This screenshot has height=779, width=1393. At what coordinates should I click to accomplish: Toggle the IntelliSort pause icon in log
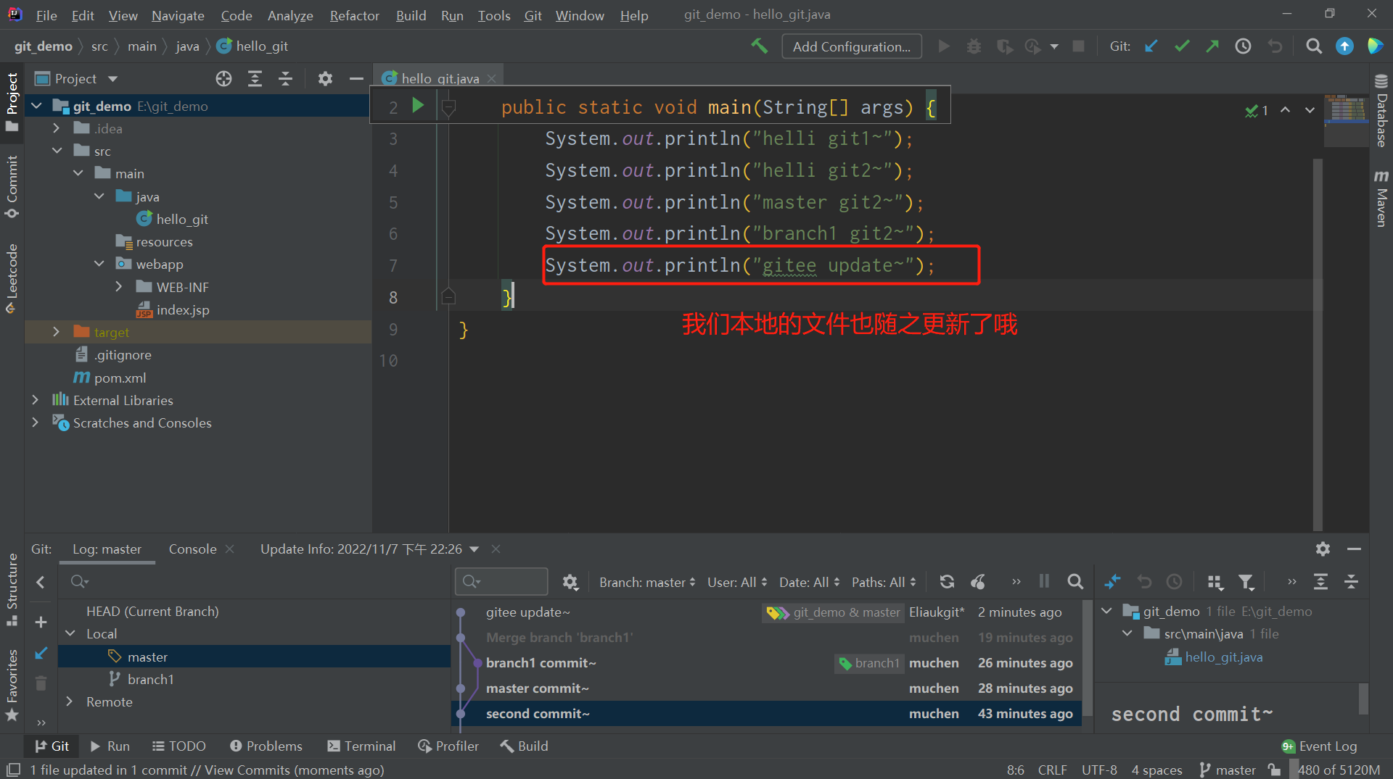click(x=1044, y=581)
